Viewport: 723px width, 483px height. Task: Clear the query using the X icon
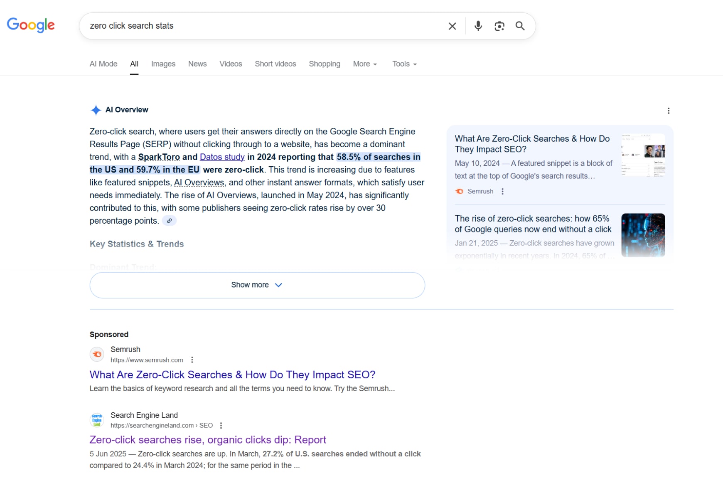tap(452, 26)
